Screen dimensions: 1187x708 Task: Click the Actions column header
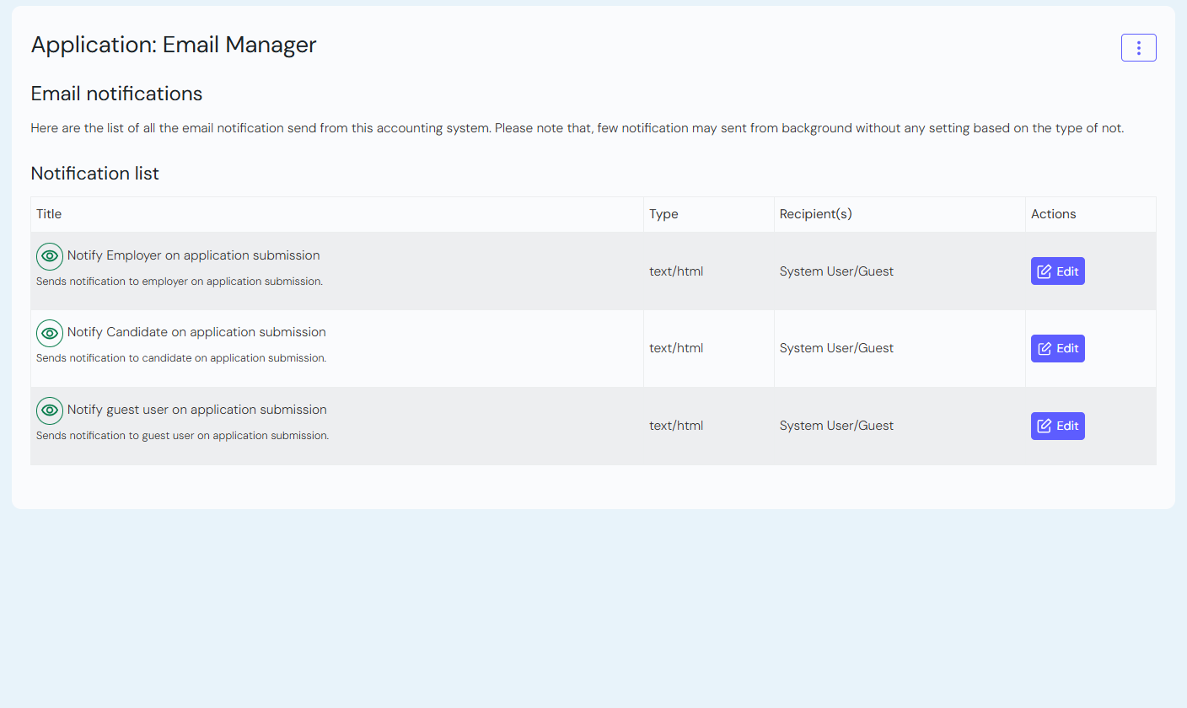click(1053, 214)
